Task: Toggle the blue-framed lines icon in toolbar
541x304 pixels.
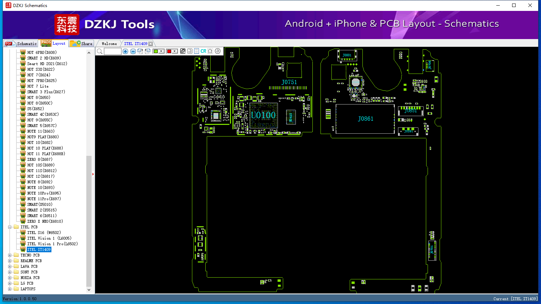Action: [197, 51]
